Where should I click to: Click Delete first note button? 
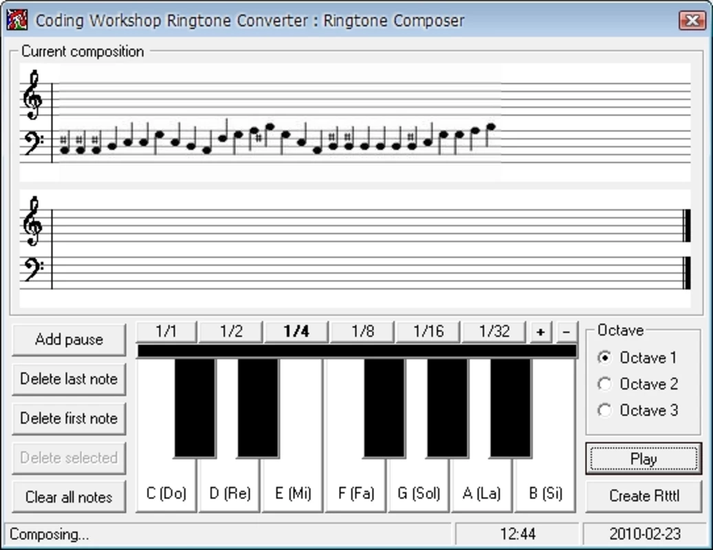[x=69, y=418]
